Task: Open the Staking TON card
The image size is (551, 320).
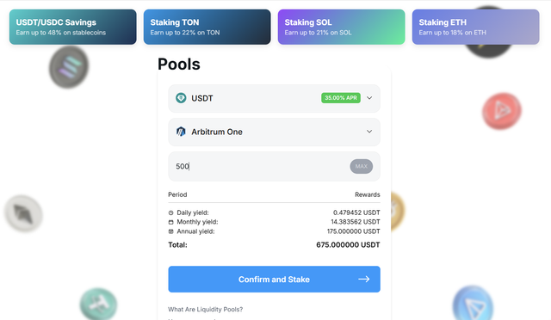Action: coord(207,27)
